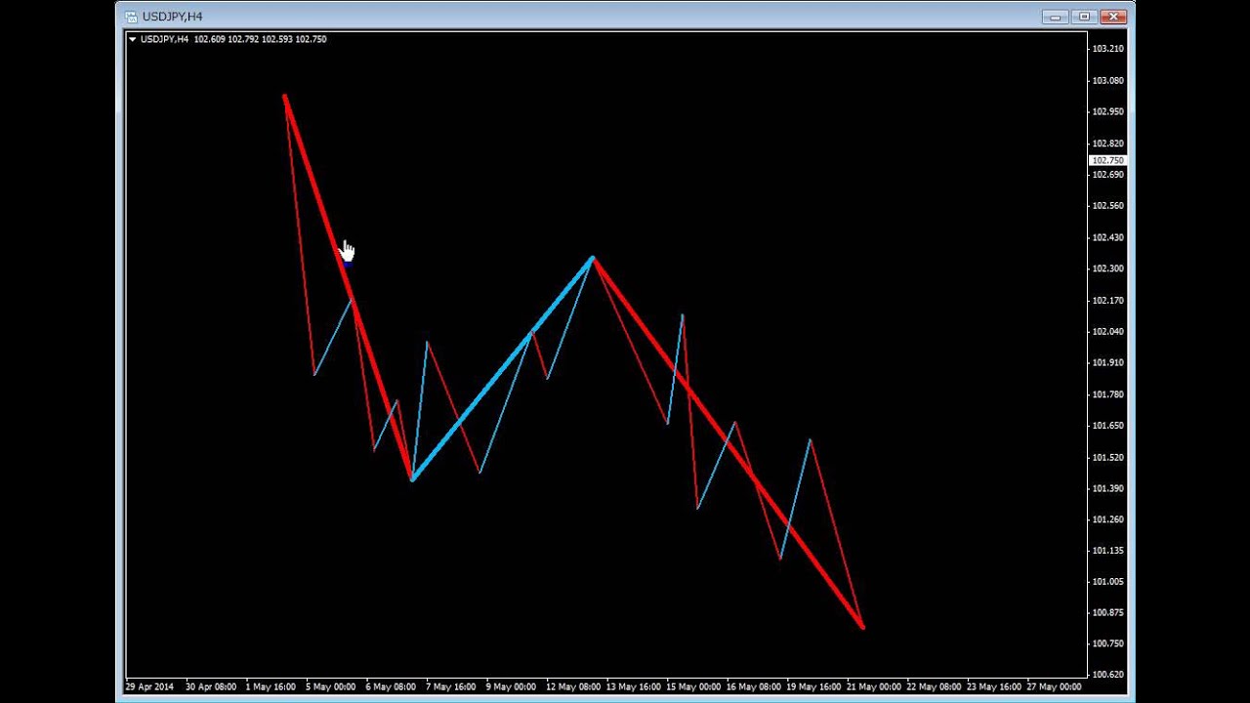
Task: Click the chart low where red meets blue
Action: tap(412, 479)
